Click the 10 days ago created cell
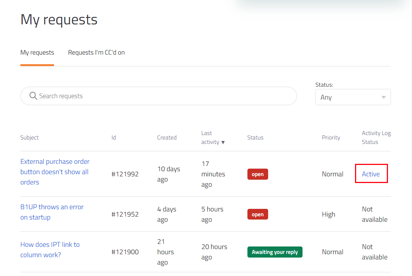Screen dimensions: 412x276 (x=169, y=174)
